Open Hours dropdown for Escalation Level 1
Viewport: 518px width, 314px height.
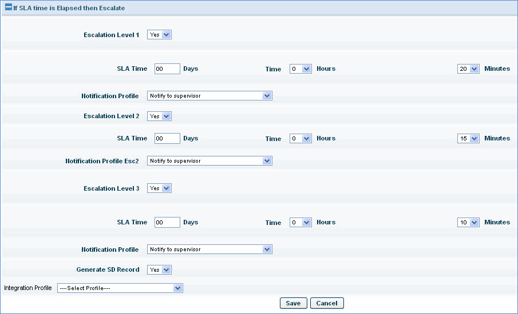[x=300, y=69]
